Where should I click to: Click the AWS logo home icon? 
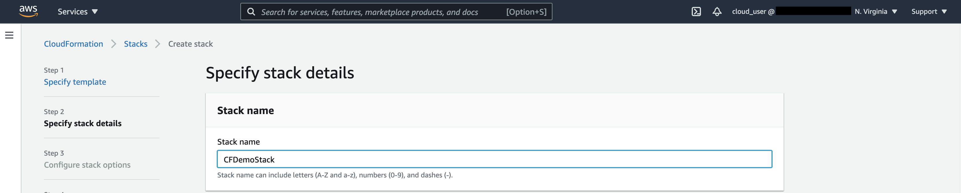[28, 11]
